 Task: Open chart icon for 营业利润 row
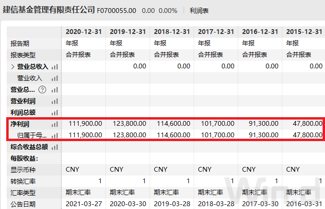pos(55,101)
